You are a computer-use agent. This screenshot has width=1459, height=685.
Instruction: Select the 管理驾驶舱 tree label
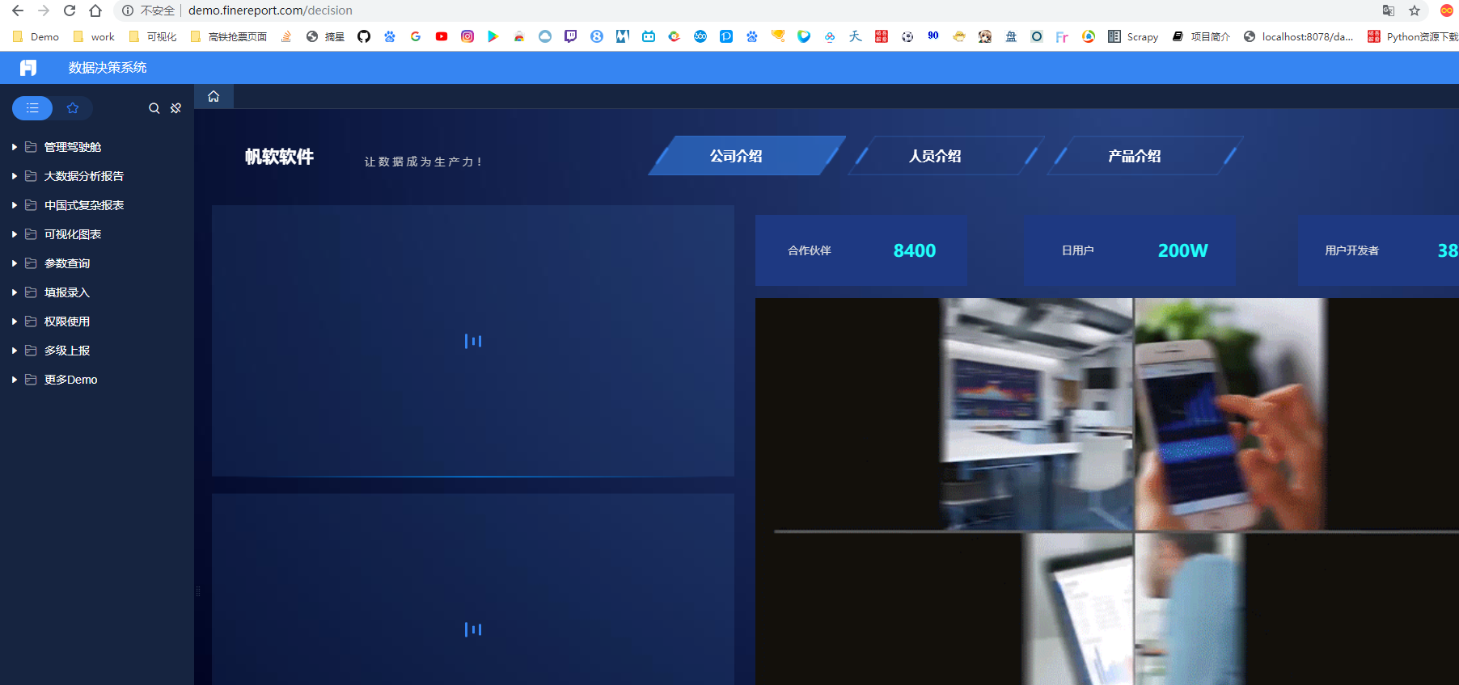pyautogui.click(x=73, y=147)
